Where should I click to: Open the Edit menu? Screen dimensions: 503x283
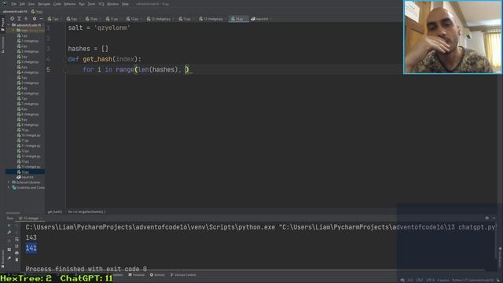point(22,4)
